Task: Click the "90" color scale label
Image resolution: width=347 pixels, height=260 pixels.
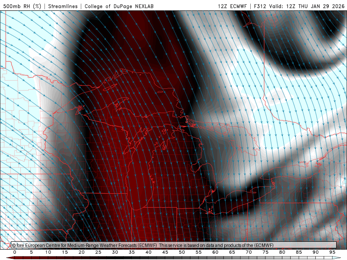Action: click(x=316, y=252)
